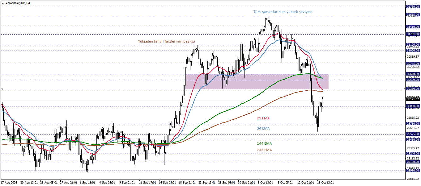Image resolution: width=421 pixels, height=186 pixels.
Task: Click the 34 EMA legend label
Action: (x=263, y=128)
